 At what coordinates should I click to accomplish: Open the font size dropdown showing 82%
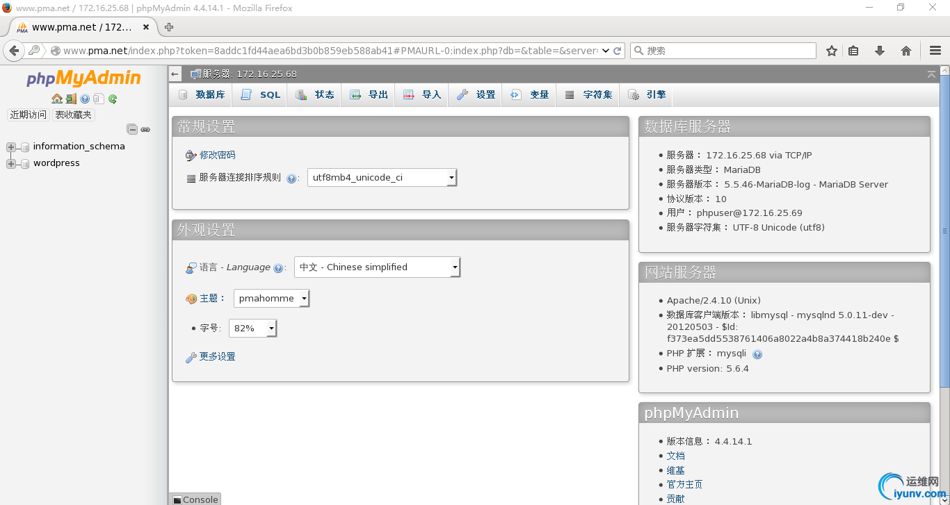click(x=253, y=329)
